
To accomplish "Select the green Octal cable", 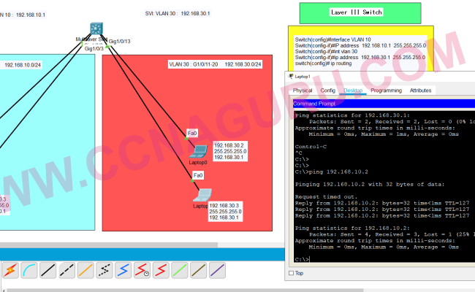I will (x=179, y=270).
